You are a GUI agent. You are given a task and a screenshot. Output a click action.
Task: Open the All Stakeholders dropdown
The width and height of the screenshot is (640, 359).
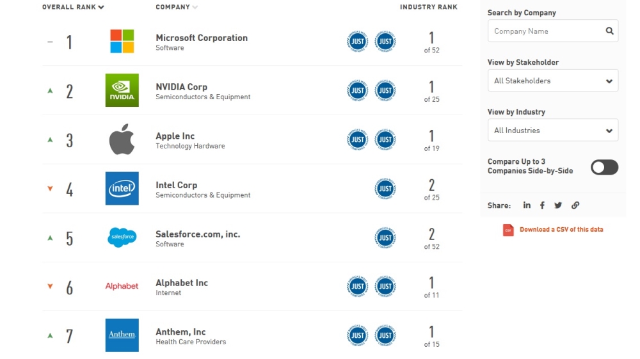pyautogui.click(x=552, y=81)
